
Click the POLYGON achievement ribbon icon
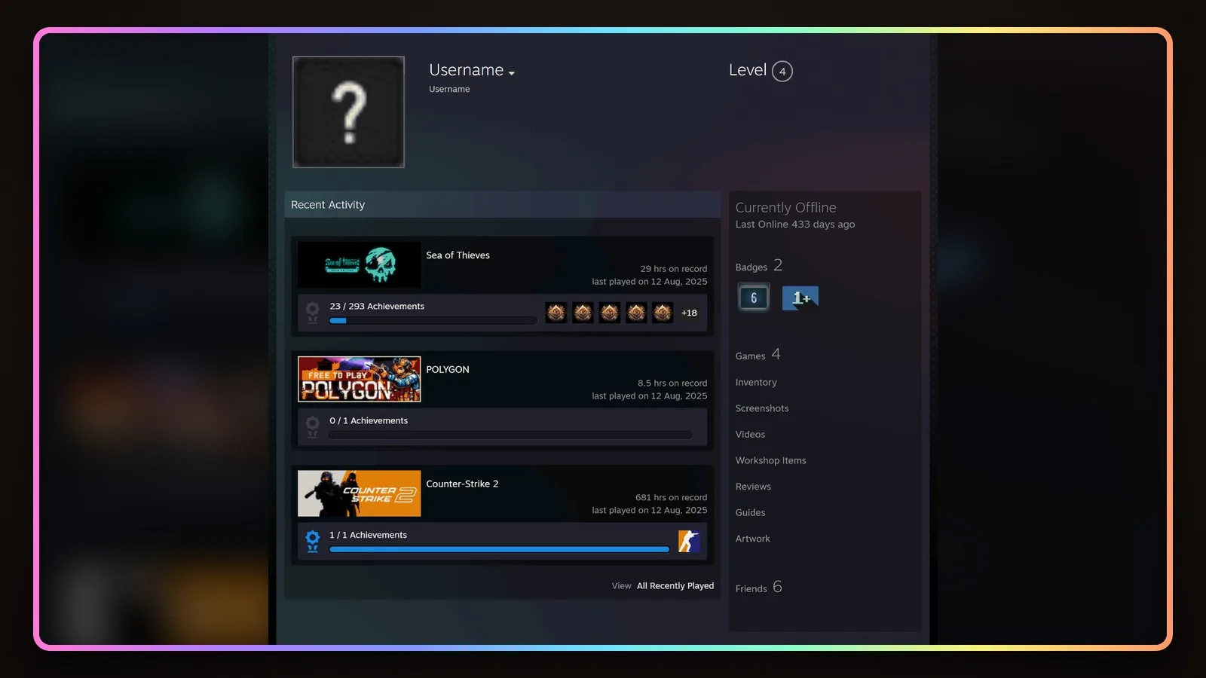[313, 427]
